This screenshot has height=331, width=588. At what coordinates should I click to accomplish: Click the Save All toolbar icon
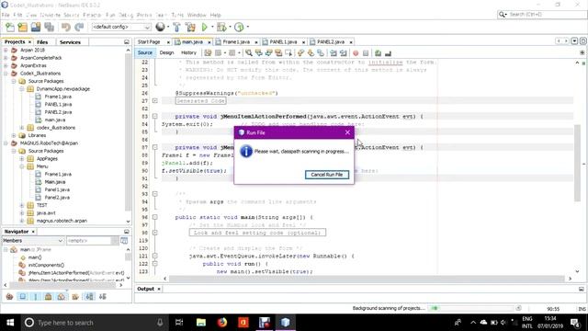[x=49, y=27]
